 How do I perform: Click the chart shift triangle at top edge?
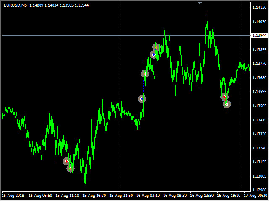[200, 3]
